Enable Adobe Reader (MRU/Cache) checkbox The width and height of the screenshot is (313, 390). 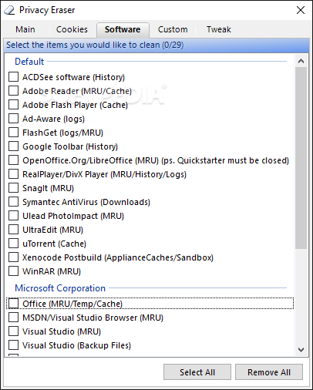point(13,91)
